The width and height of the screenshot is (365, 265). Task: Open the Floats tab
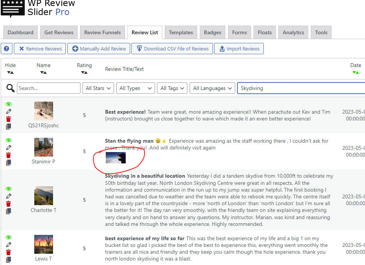pos(265,32)
